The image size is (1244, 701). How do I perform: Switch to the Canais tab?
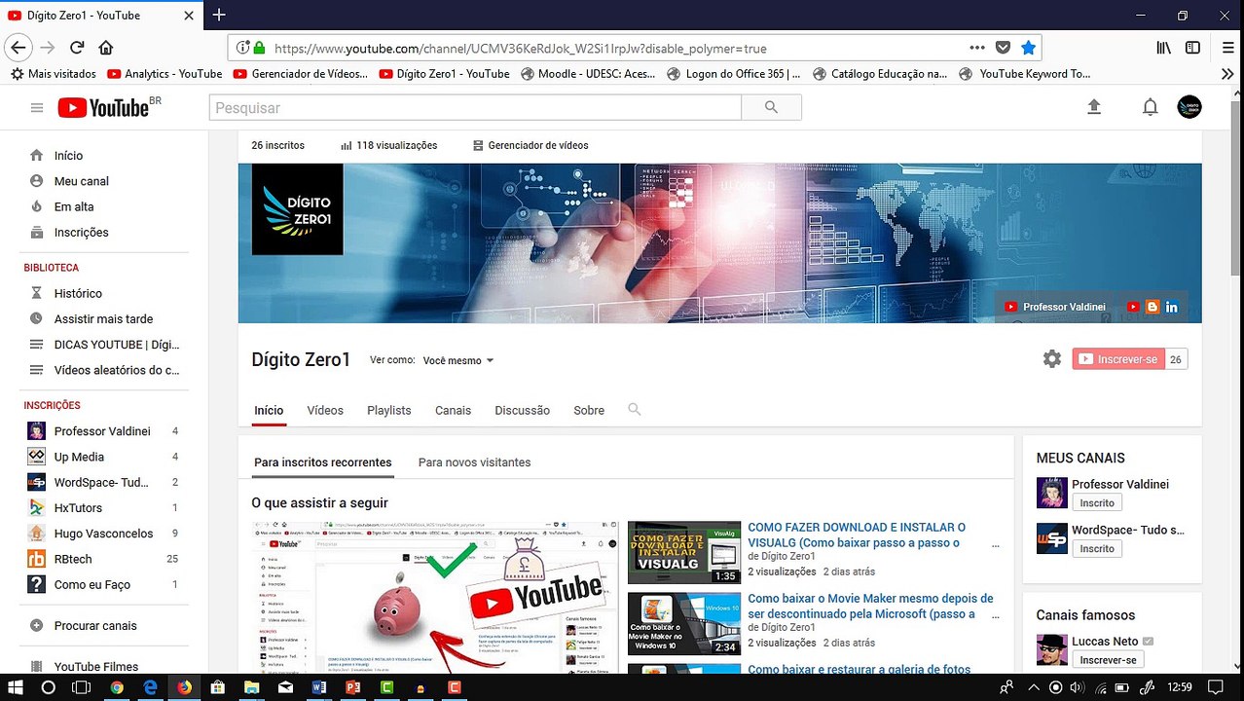point(453,411)
